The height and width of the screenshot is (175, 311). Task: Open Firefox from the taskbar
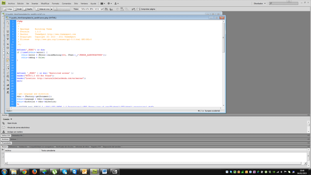coord(34,172)
